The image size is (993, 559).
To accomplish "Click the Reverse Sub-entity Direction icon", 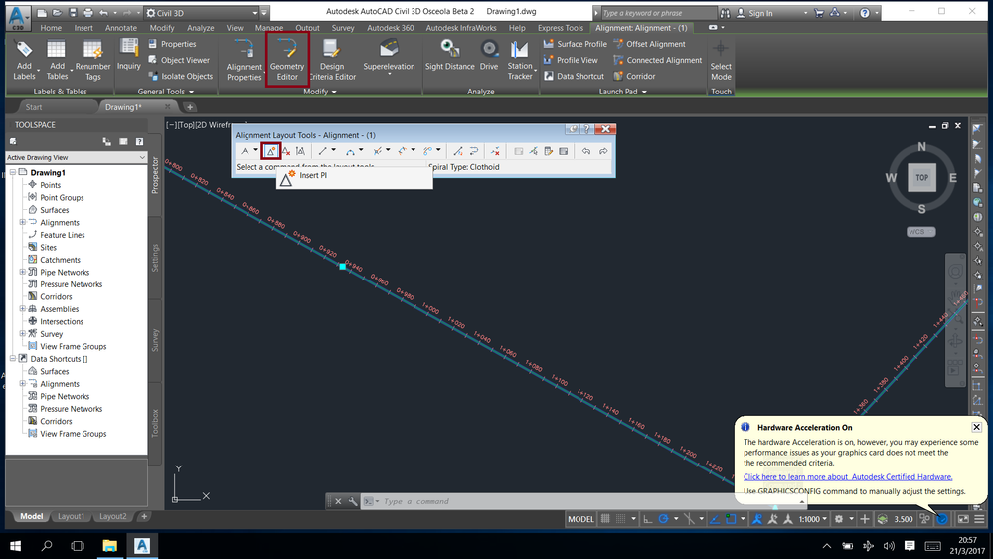I will point(474,151).
